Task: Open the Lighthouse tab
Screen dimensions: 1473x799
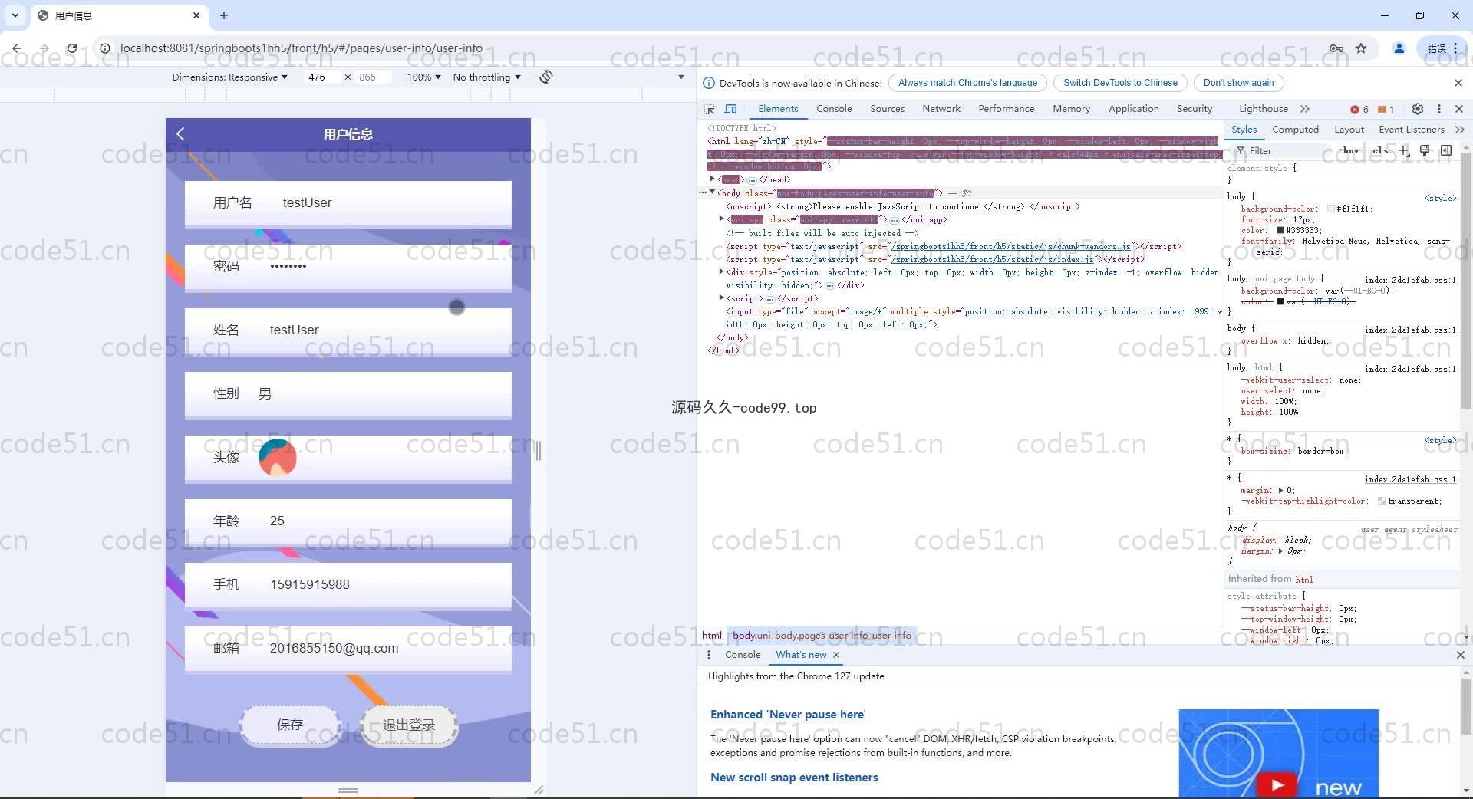Action: click(1263, 109)
